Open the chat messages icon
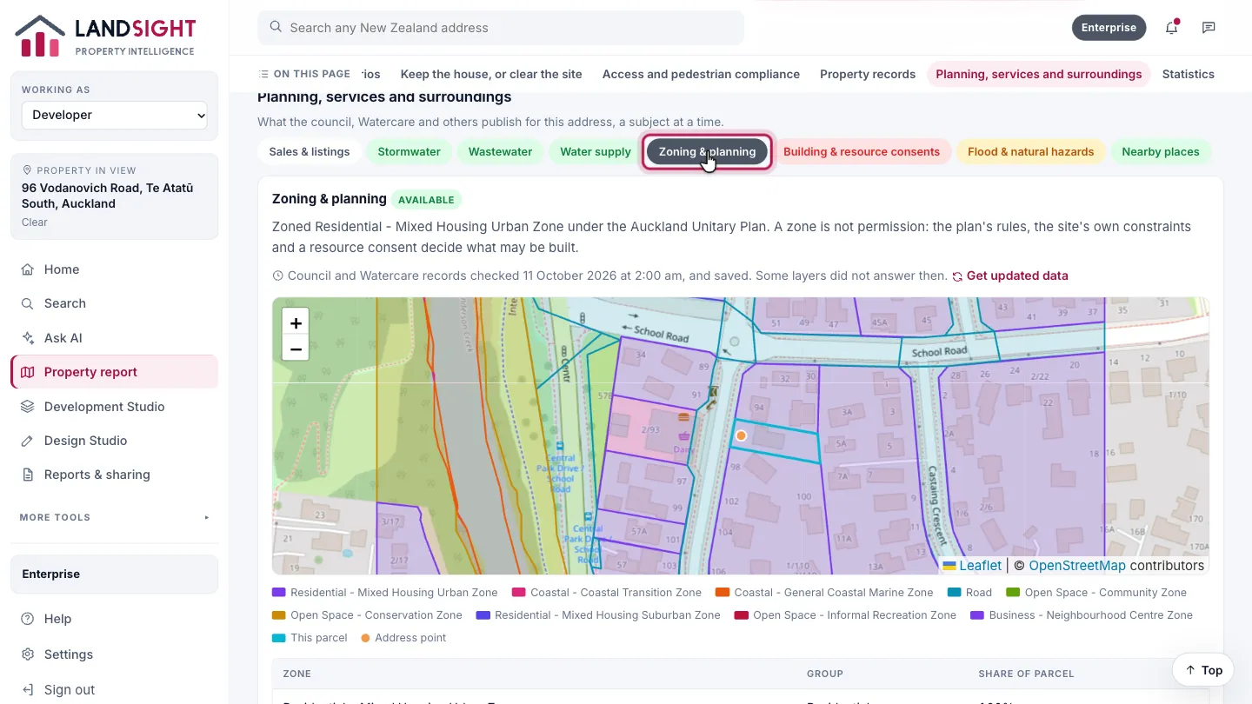This screenshot has width=1252, height=704. click(x=1209, y=28)
